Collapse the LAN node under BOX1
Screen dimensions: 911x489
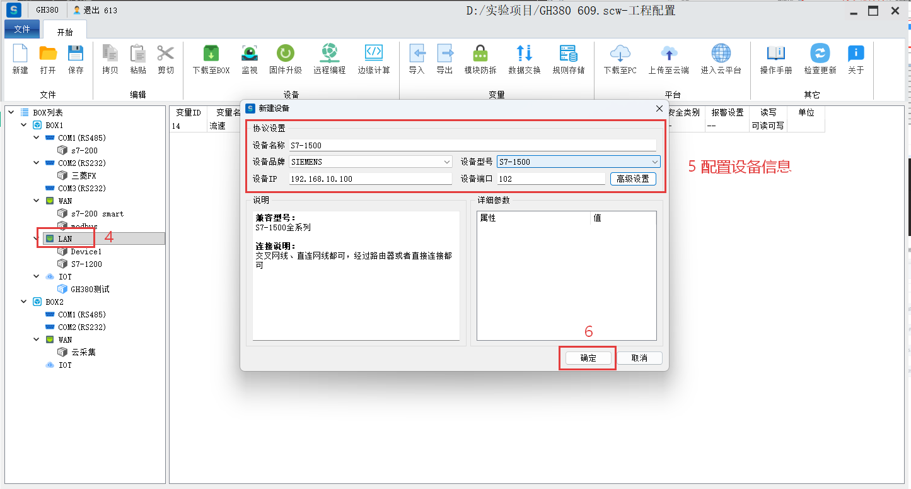click(x=37, y=239)
